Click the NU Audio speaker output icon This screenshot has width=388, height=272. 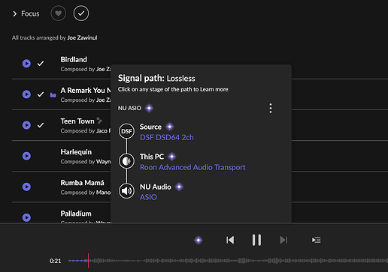tap(126, 191)
